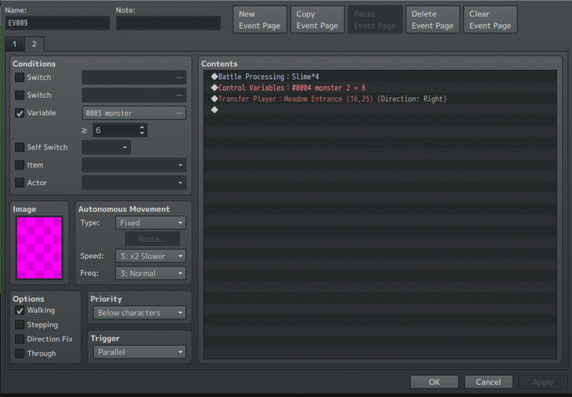
Task: Select the Battle Processing Slime*4 command line
Action: [380, 76]
